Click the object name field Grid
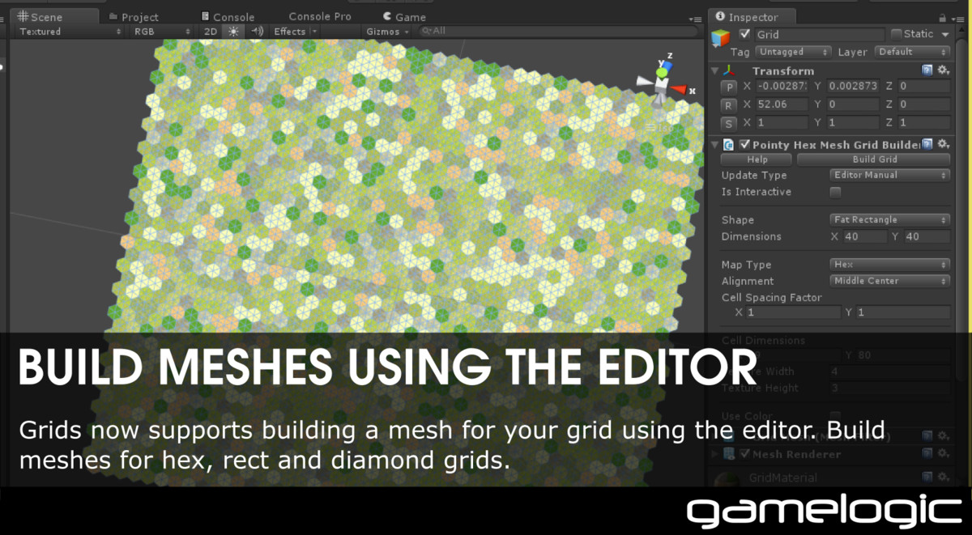Viewport: 972px width, 535px height. 819,34
